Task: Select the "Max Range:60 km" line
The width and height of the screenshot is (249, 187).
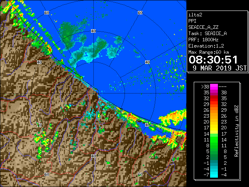Action: 209,52
